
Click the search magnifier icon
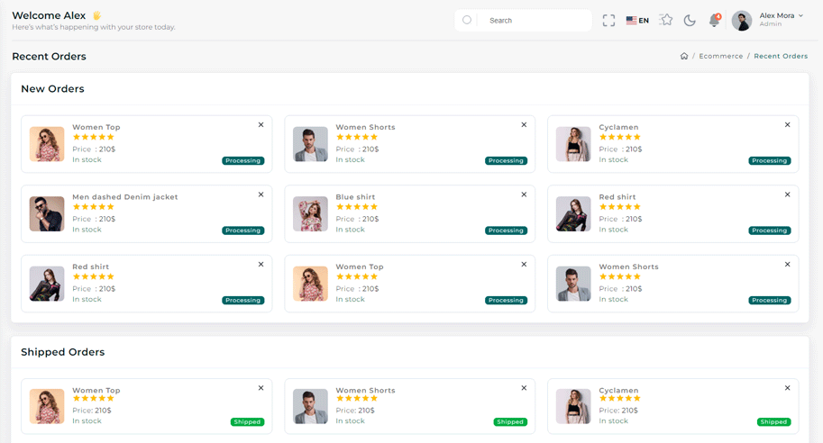(467, 20)
